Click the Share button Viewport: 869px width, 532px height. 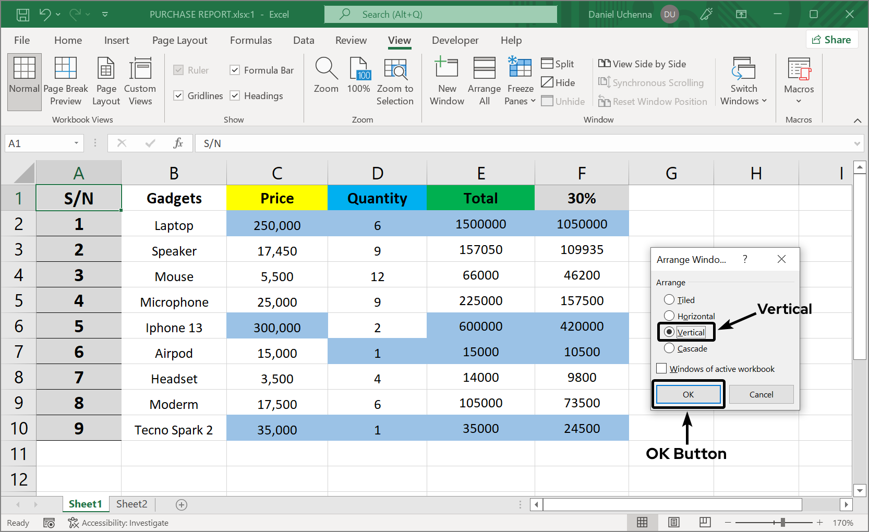[x=832, y=39]
